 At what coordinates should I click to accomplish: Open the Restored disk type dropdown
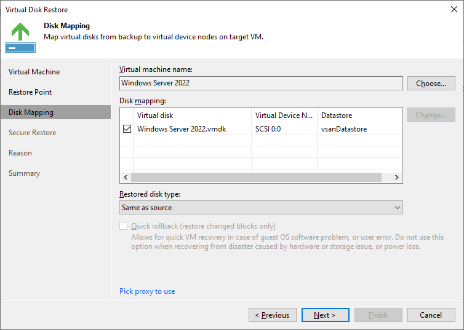click(x=261, y=207)
